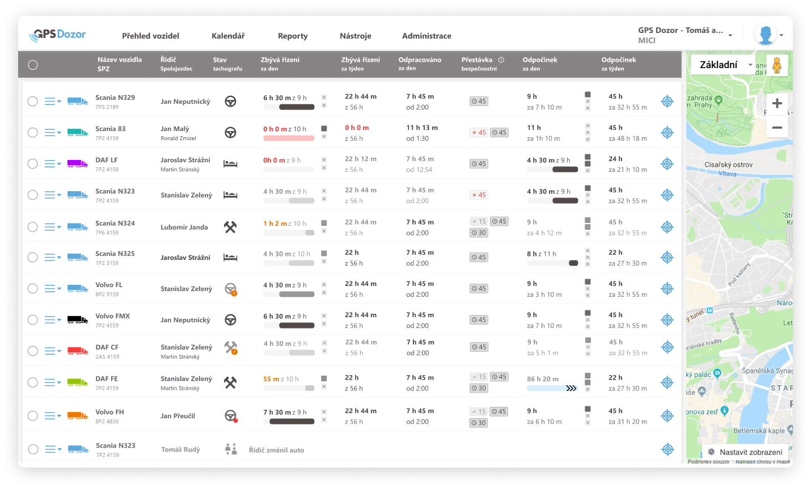Go to the Kalendář menu item
This screenshot has width=811, height=488.
(228, 36)
